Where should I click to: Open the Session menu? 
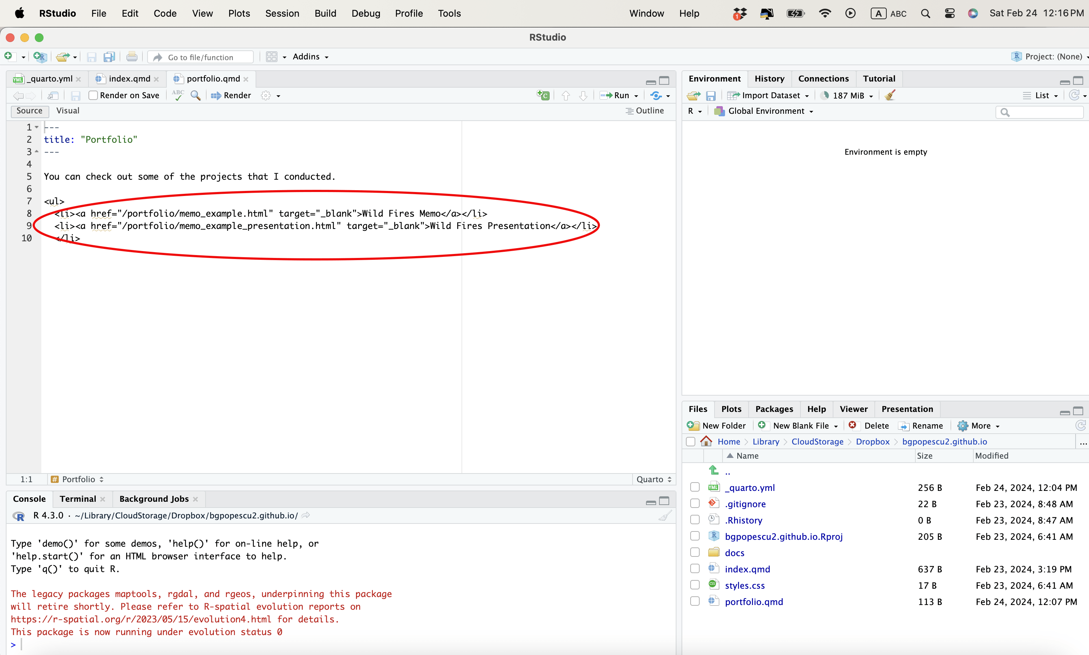pyautogui.click(x=282, y=13)
